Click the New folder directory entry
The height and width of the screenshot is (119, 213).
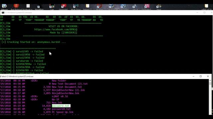[59, 81]
